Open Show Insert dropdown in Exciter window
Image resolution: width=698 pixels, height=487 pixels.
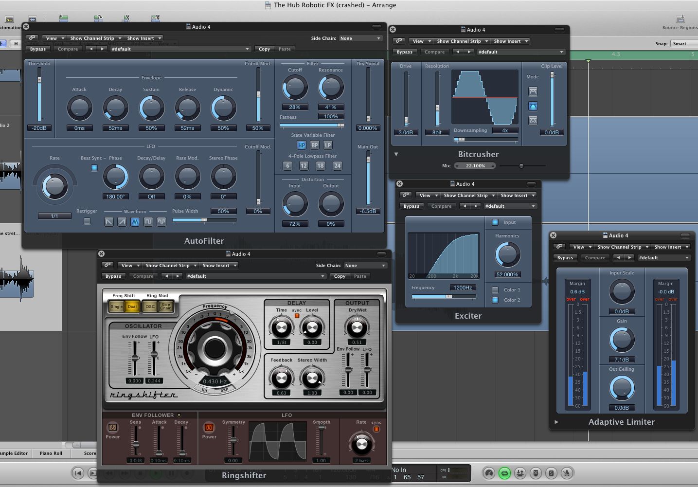click(x=517, y=195)
